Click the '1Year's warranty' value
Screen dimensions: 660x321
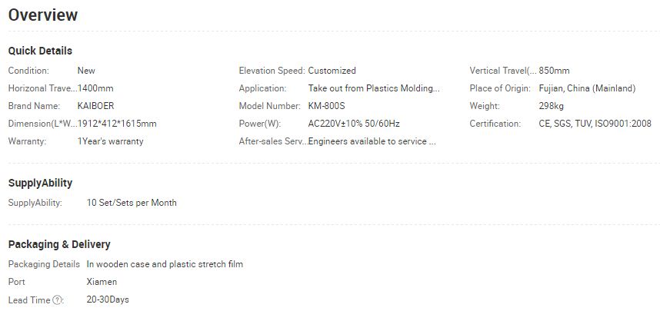pyautogui.click(x=110, y=141)
